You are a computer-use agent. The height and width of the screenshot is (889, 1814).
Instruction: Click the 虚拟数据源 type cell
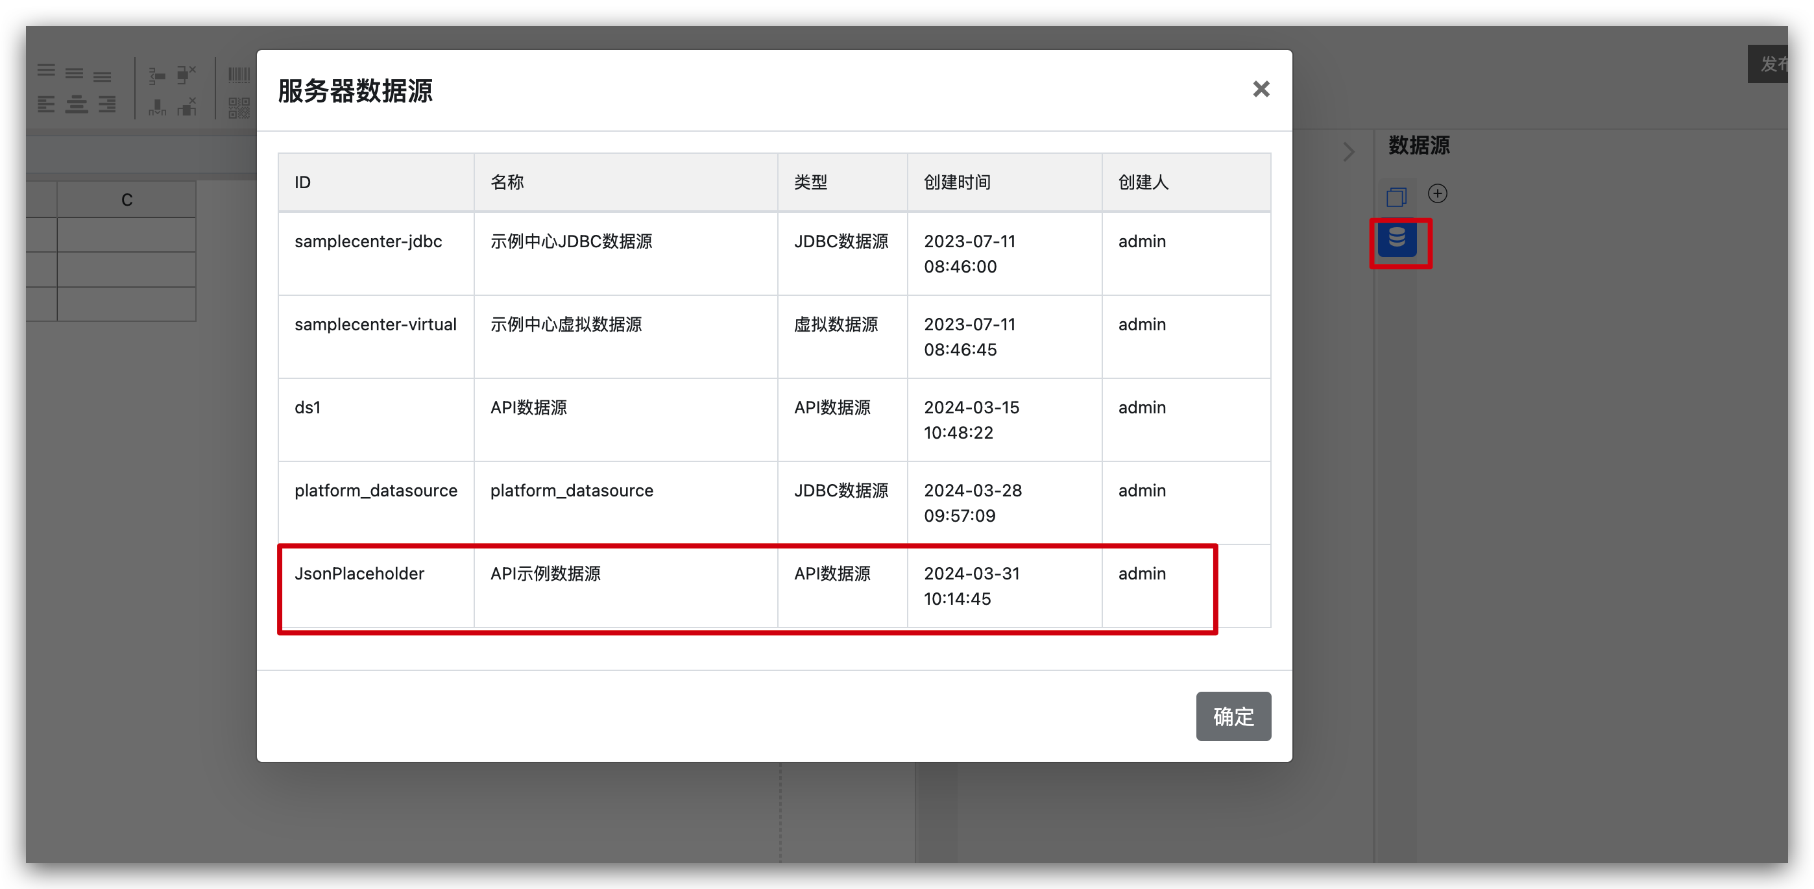(842, 336)
